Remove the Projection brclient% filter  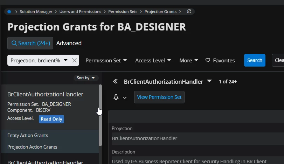click(x=74, y=60)
